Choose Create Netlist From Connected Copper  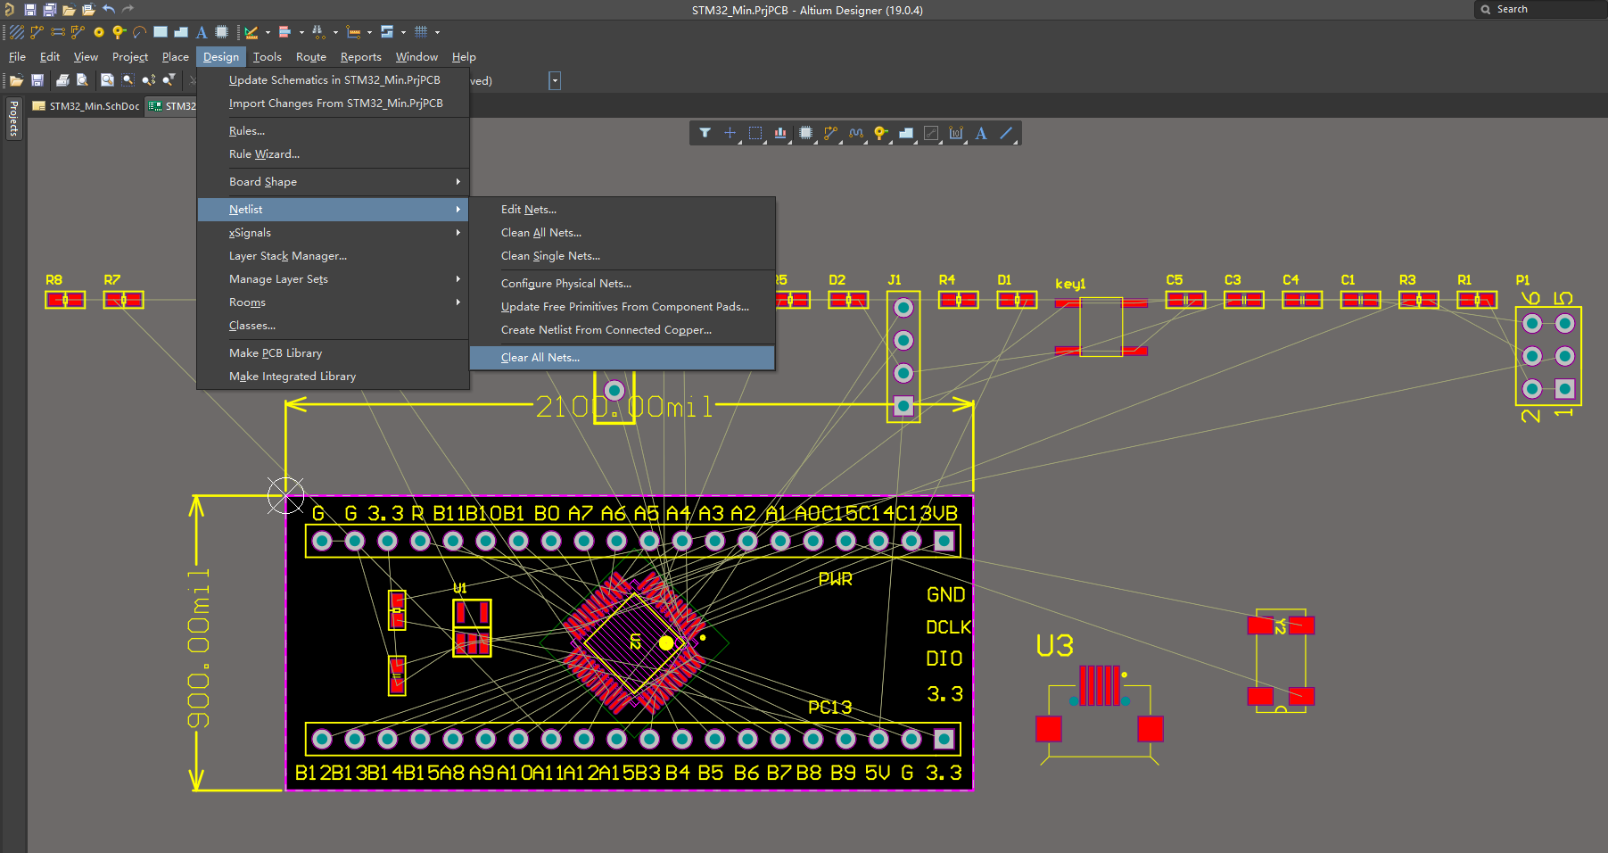623,329
